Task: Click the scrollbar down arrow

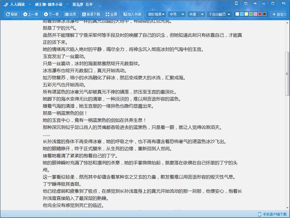Action: click(287, 208)
